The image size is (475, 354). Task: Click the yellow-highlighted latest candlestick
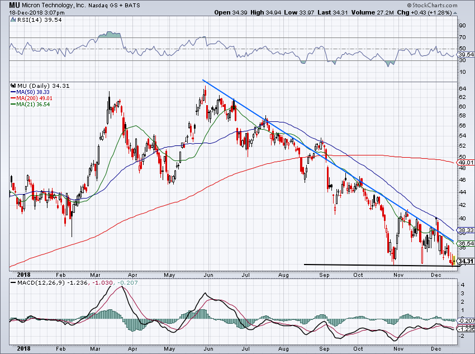[454, 261]
